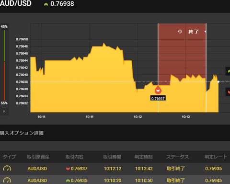
Task: Click the red Low button at the chart's right edge
Action: [x=228, y=92]
